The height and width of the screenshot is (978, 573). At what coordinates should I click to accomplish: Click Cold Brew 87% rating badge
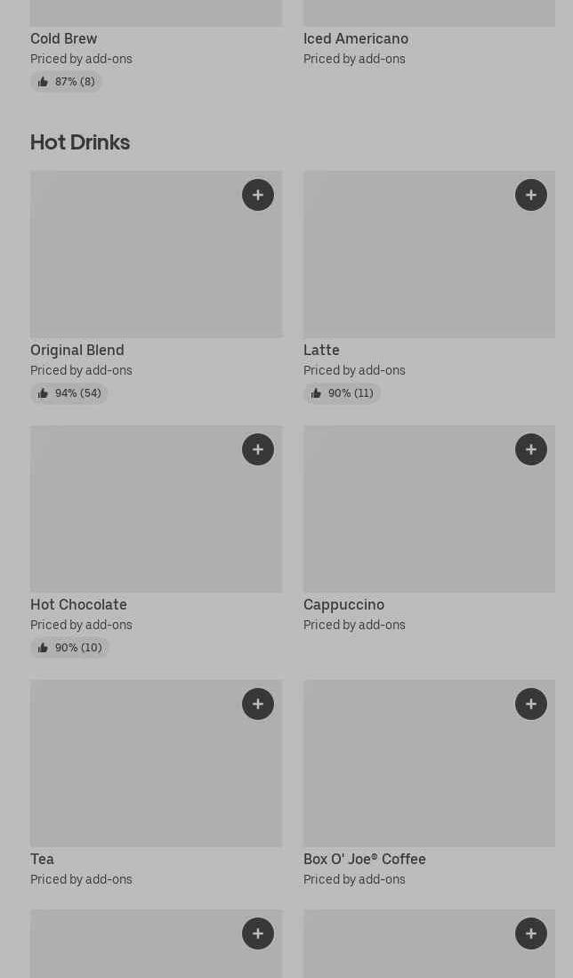(66, 82)
